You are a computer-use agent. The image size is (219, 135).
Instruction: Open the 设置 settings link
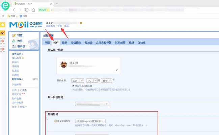point(59,26)
